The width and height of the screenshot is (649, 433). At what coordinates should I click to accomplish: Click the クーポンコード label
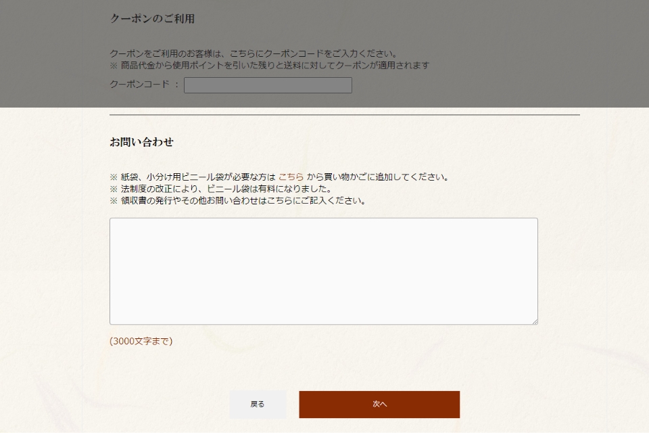(x=139, y=84)
